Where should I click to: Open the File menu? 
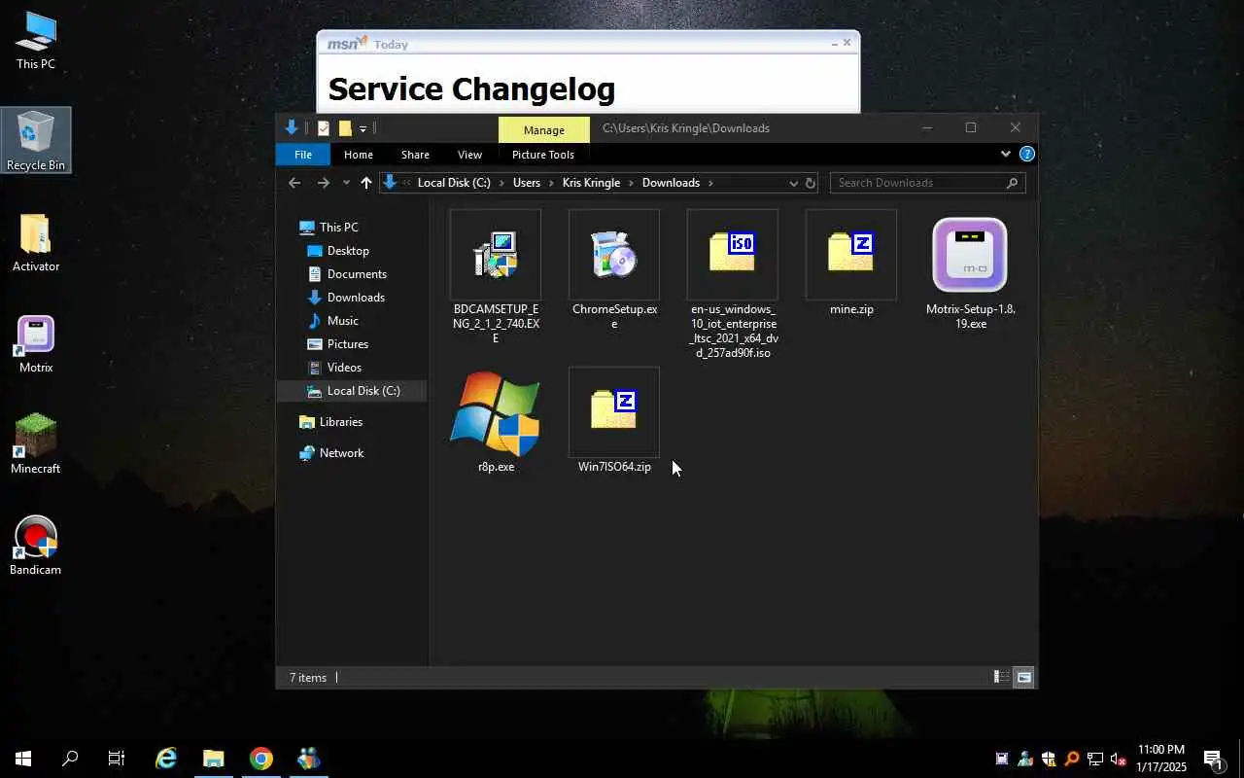click(x=303, y=155)
